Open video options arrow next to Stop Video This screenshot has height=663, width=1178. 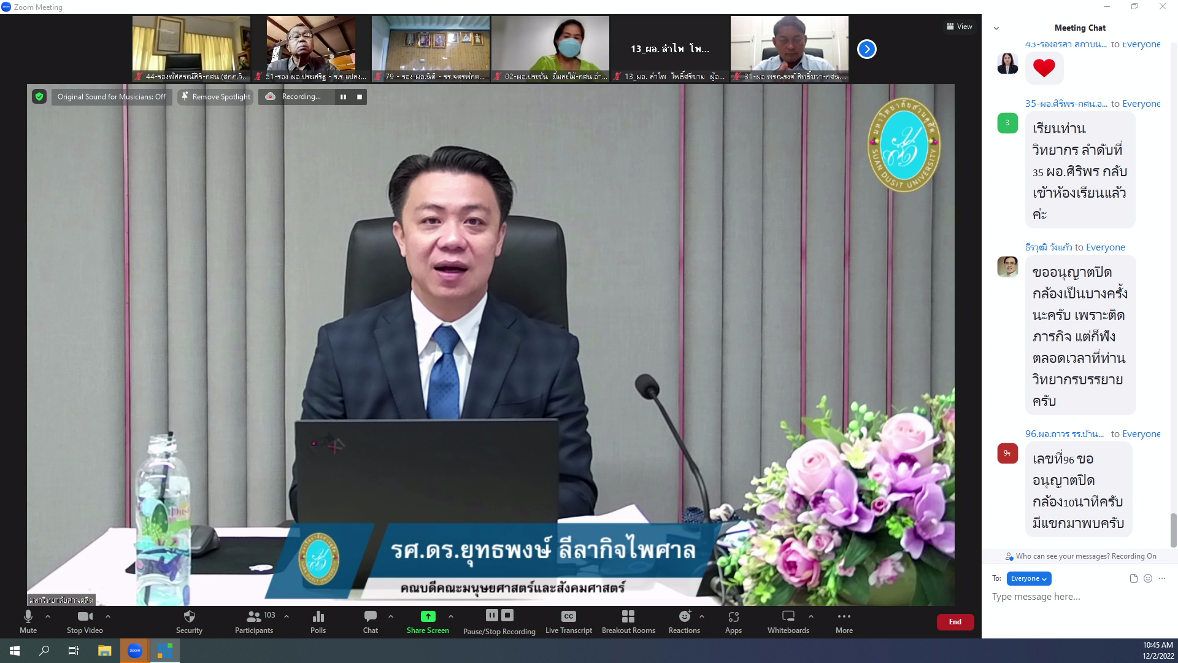108,616
